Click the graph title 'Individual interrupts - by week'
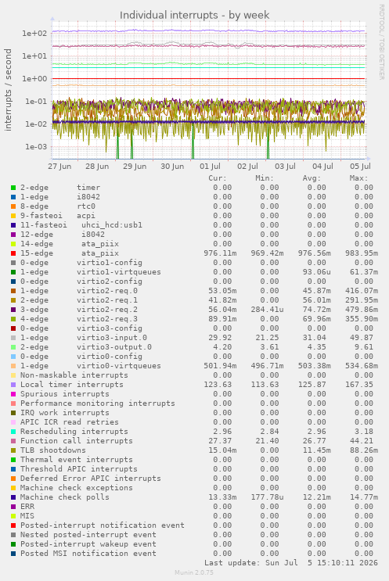The height and width of the screenshot is (581, 389). (194, 15)
